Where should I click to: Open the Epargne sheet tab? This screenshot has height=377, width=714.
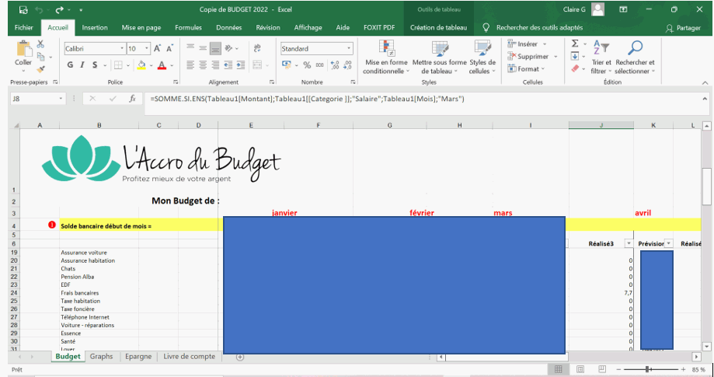pos(138,357)
